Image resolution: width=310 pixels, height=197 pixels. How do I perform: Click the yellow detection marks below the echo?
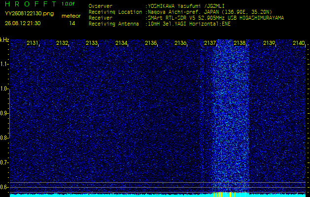[x=230, y=194]
